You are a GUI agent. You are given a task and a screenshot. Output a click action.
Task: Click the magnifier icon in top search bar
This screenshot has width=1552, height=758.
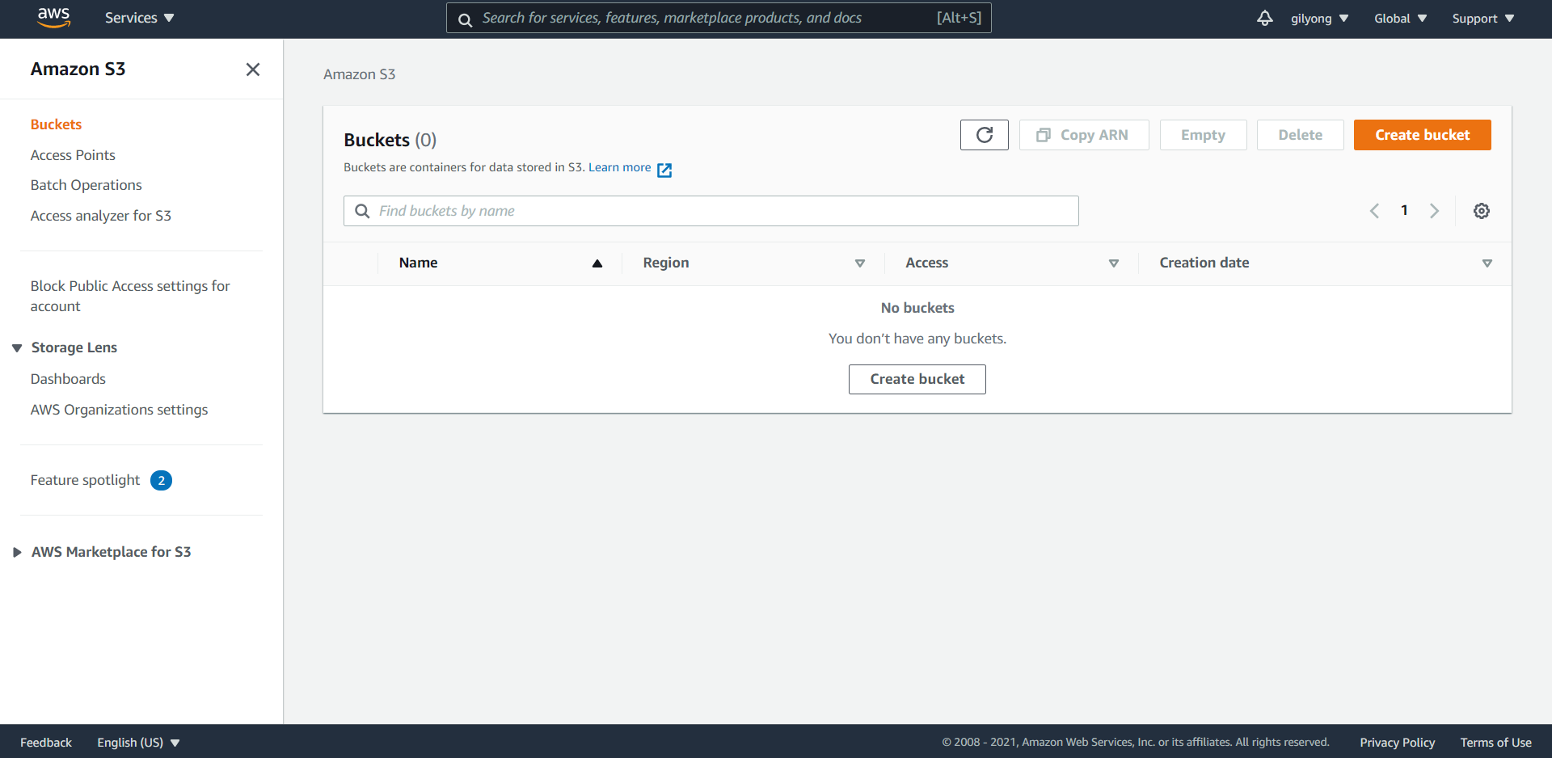(465, 19)
